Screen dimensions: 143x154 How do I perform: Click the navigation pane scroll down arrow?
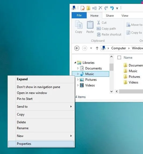[x=111, y=92]
